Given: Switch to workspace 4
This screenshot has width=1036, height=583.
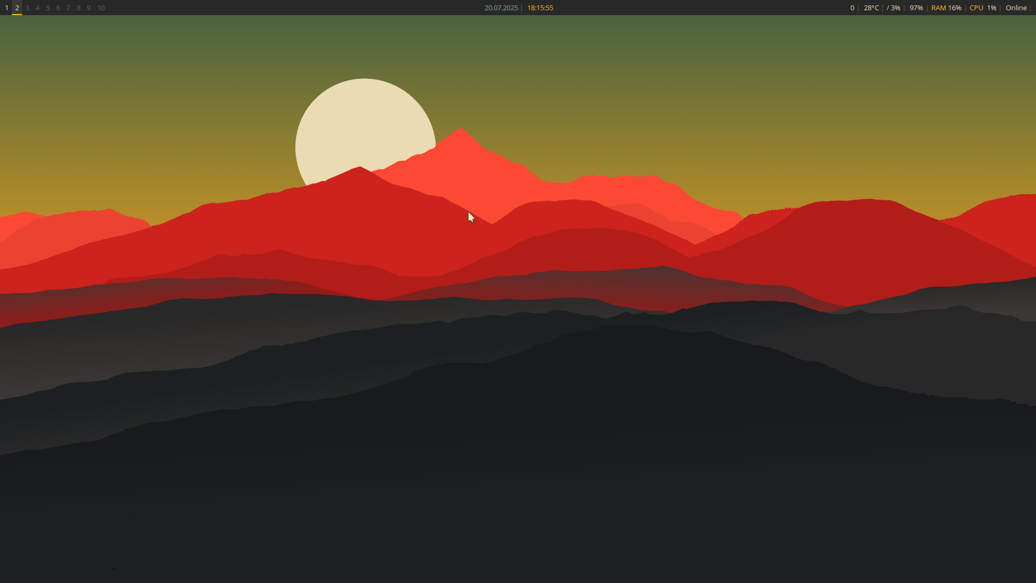Looking at the screenshot, I should (37, 8).
